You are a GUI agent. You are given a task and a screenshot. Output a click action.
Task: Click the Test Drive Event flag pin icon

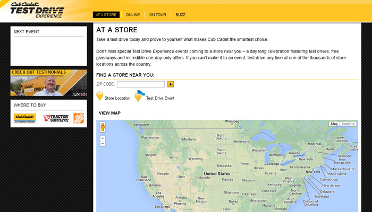(x=139, y=96)
